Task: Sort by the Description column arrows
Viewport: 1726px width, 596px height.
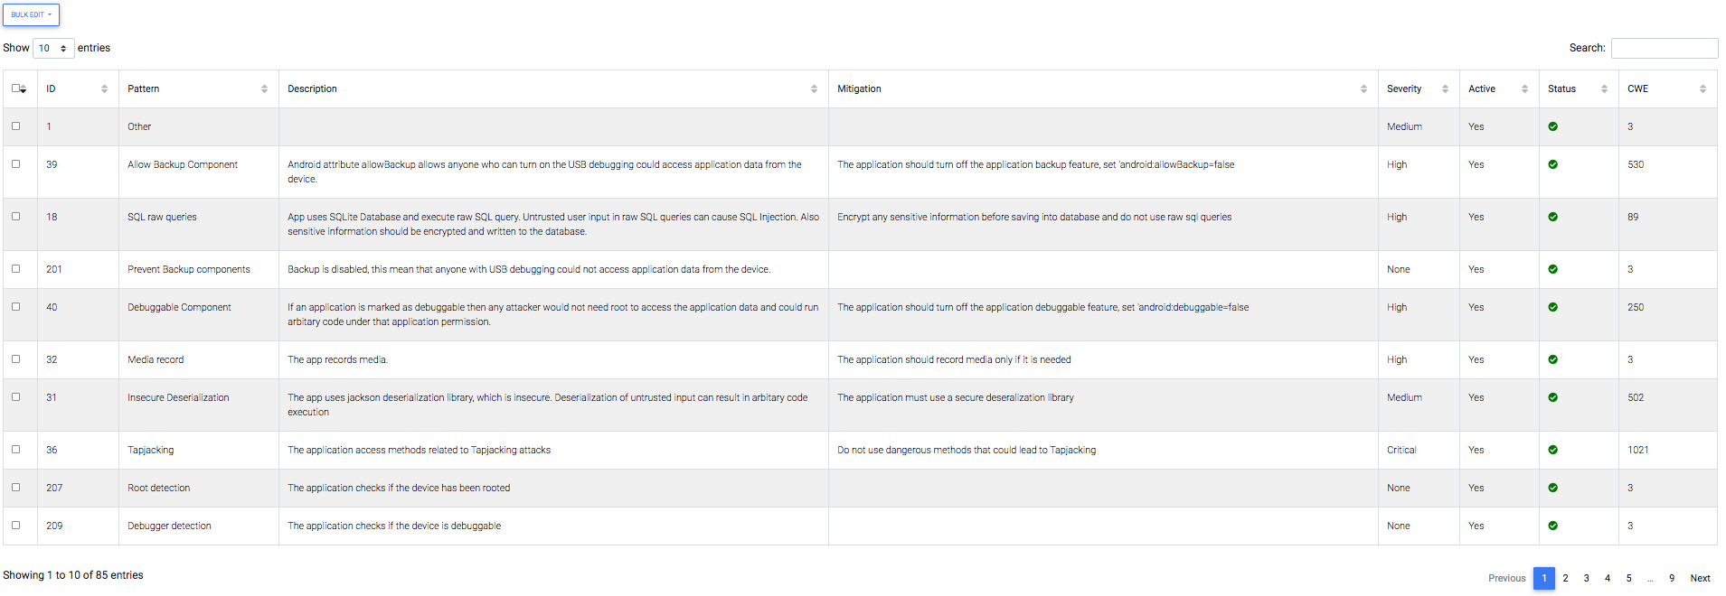Action: click(814, 88)
